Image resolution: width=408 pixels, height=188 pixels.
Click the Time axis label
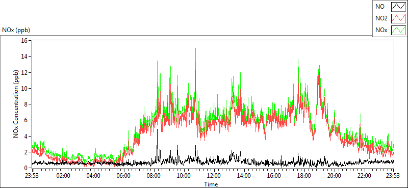pyautogui.click(x=211, y=184)
